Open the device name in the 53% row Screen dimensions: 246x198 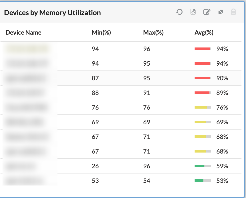click(24, 181)
